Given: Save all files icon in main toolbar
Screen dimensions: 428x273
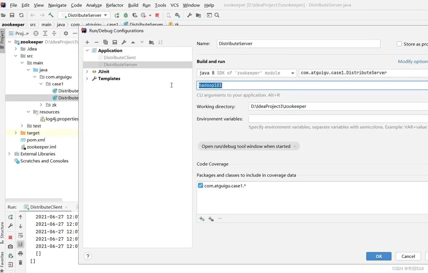Looking at the screenshot, I should (x=12, y=15).
